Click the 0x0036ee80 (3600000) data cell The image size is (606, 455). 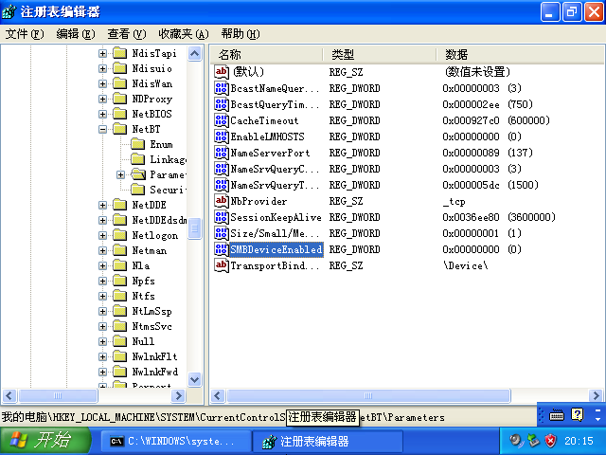[x=499, y=217]
